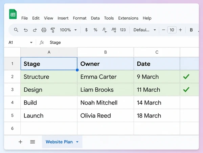Open the Extensions menu
Viewport: 203px width, 153px height.
128,18
